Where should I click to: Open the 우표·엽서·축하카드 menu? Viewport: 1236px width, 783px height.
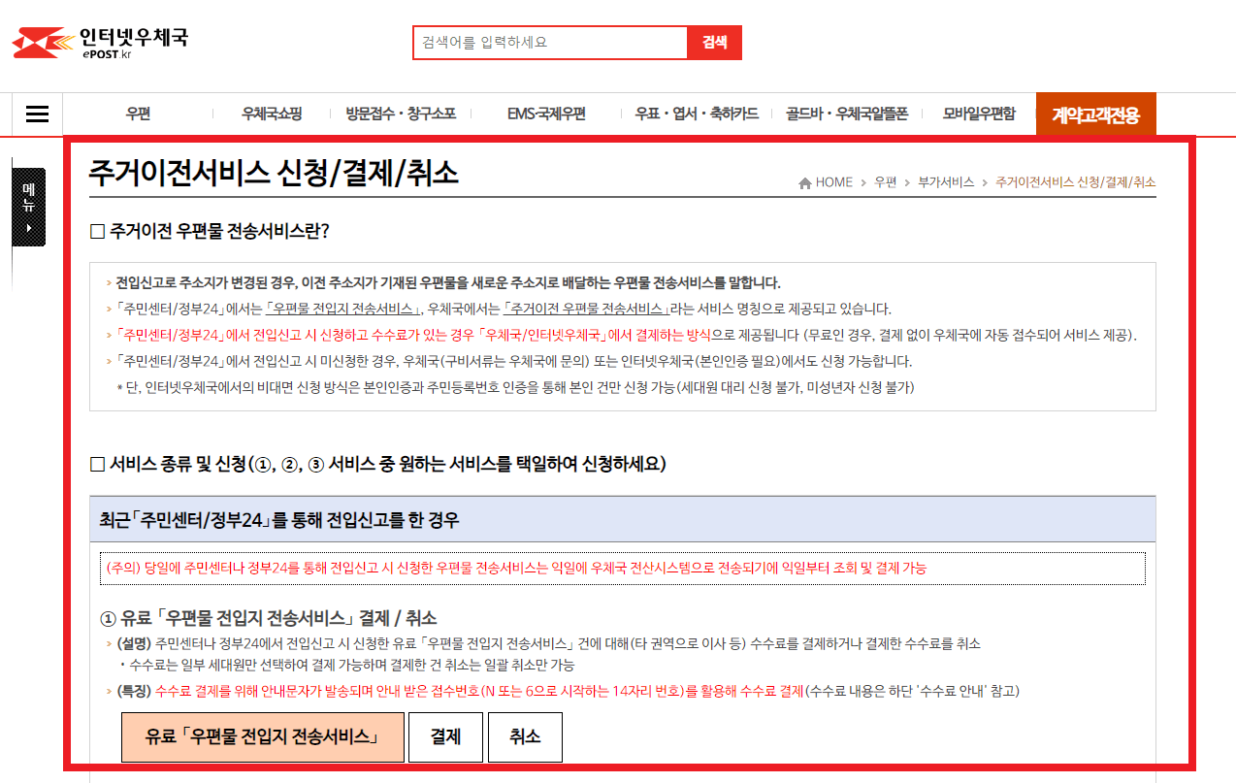click(697, 114)
